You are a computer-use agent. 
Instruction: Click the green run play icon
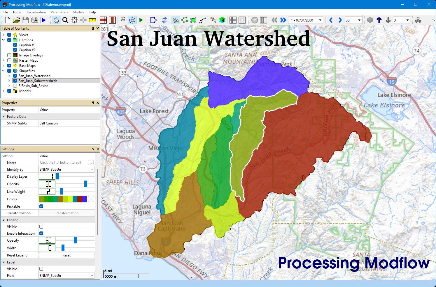141,20
